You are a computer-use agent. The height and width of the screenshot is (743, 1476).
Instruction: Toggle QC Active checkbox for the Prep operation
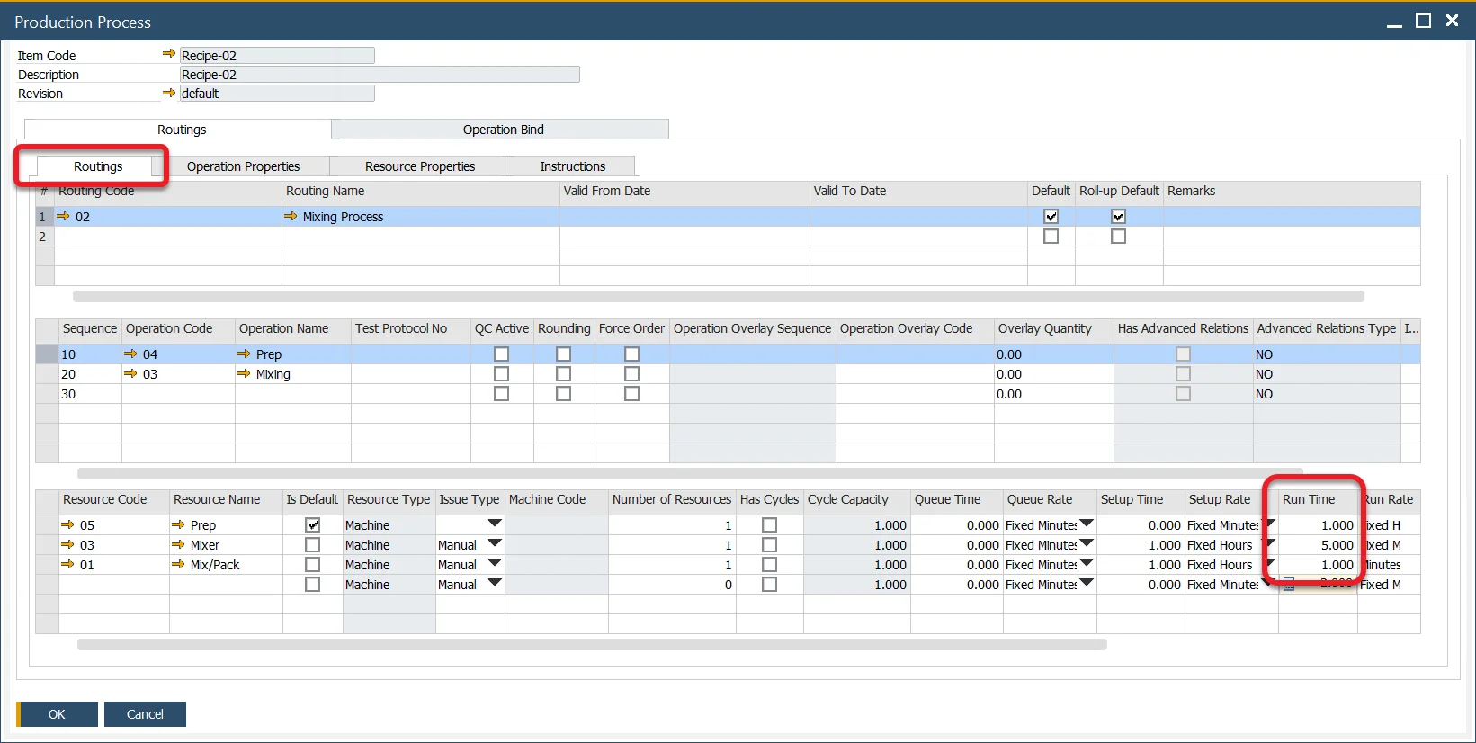(501, 354)
